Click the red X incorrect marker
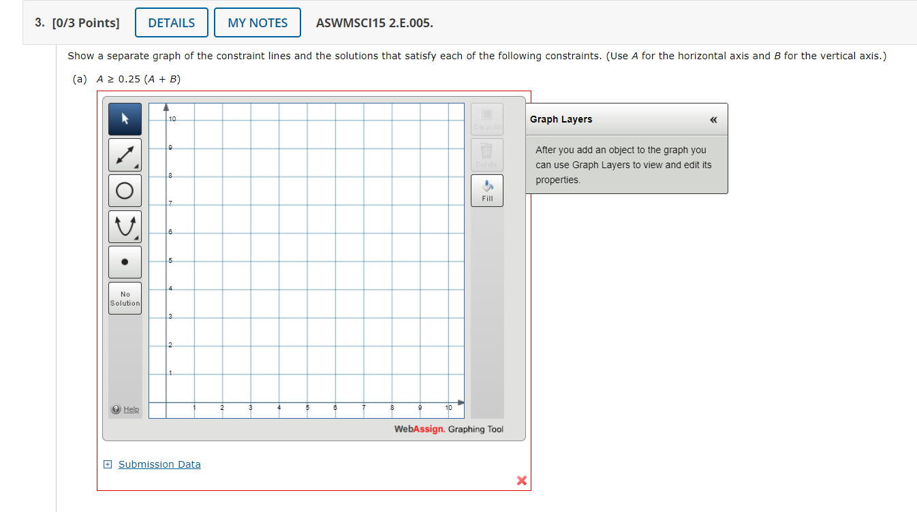 pyautogui.click(x=522, y=480)
